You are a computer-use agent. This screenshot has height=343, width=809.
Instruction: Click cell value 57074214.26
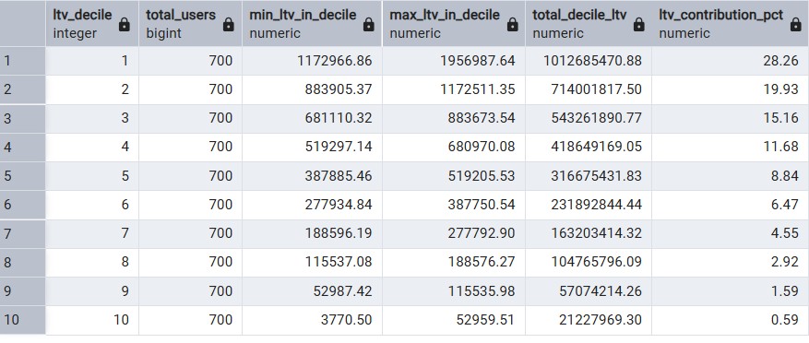tap(601, 291)
